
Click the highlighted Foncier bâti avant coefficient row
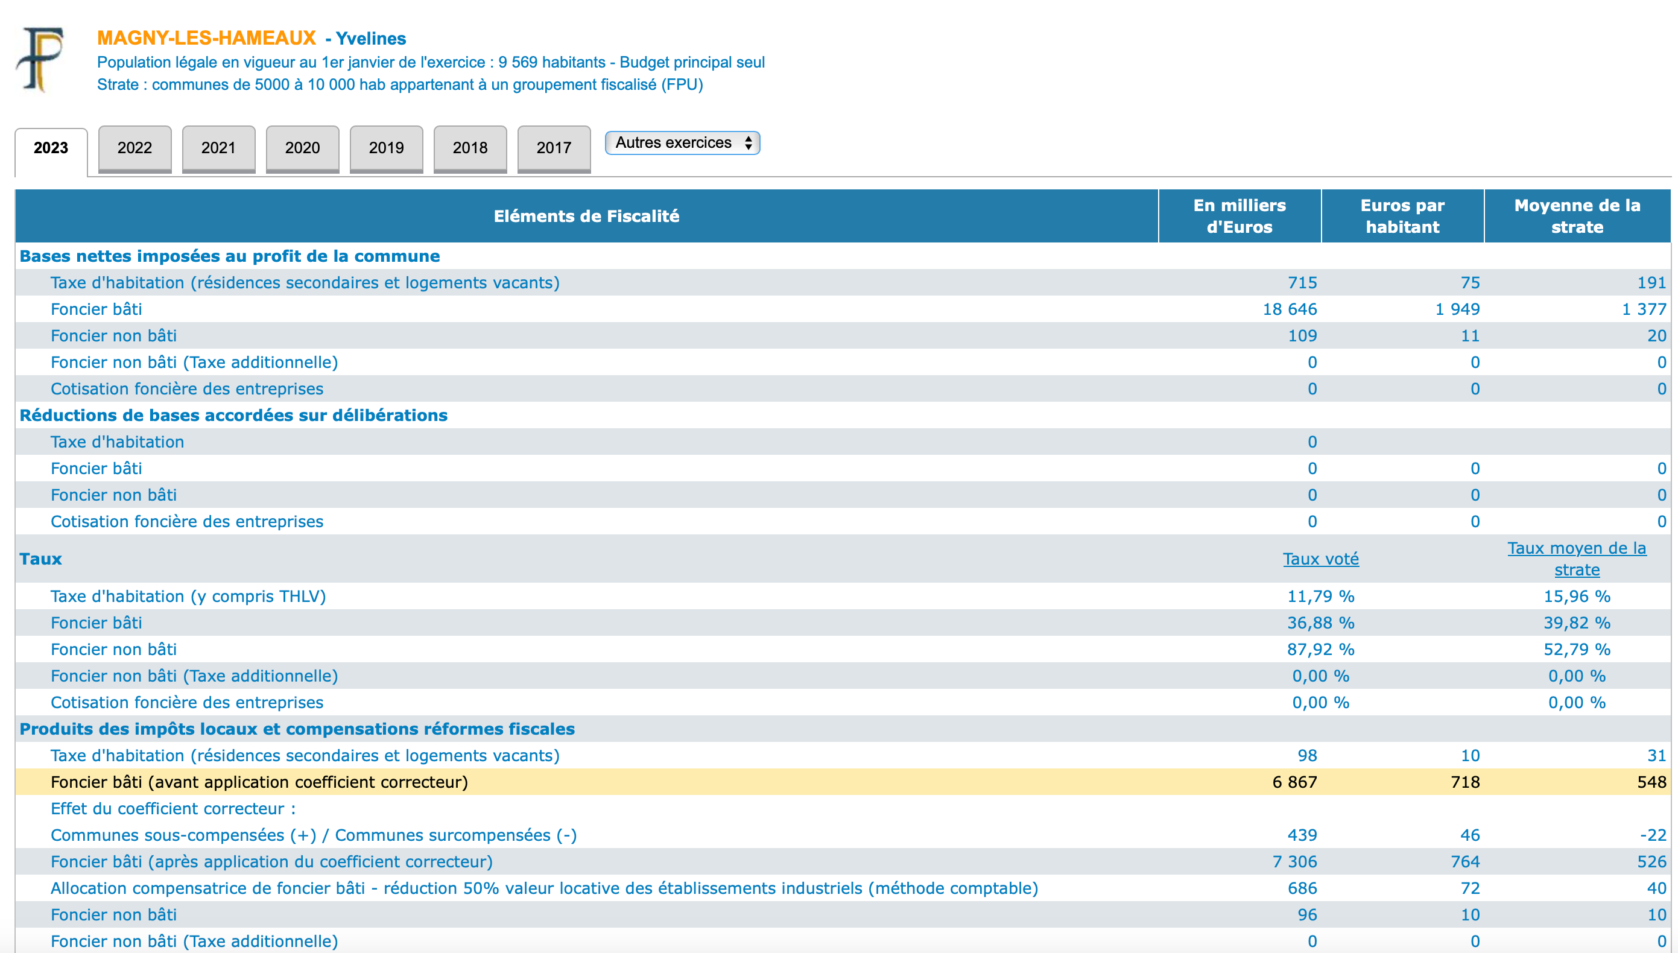pyautogui.click(x=259, y=782)
